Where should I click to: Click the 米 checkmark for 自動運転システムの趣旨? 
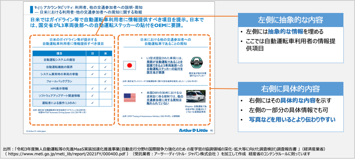(x=106, y=60)
